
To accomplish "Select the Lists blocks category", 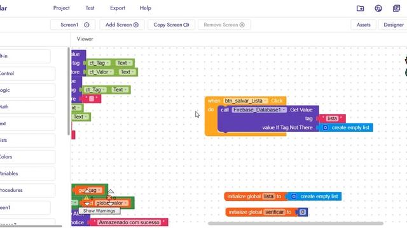I will click(27, 140).
